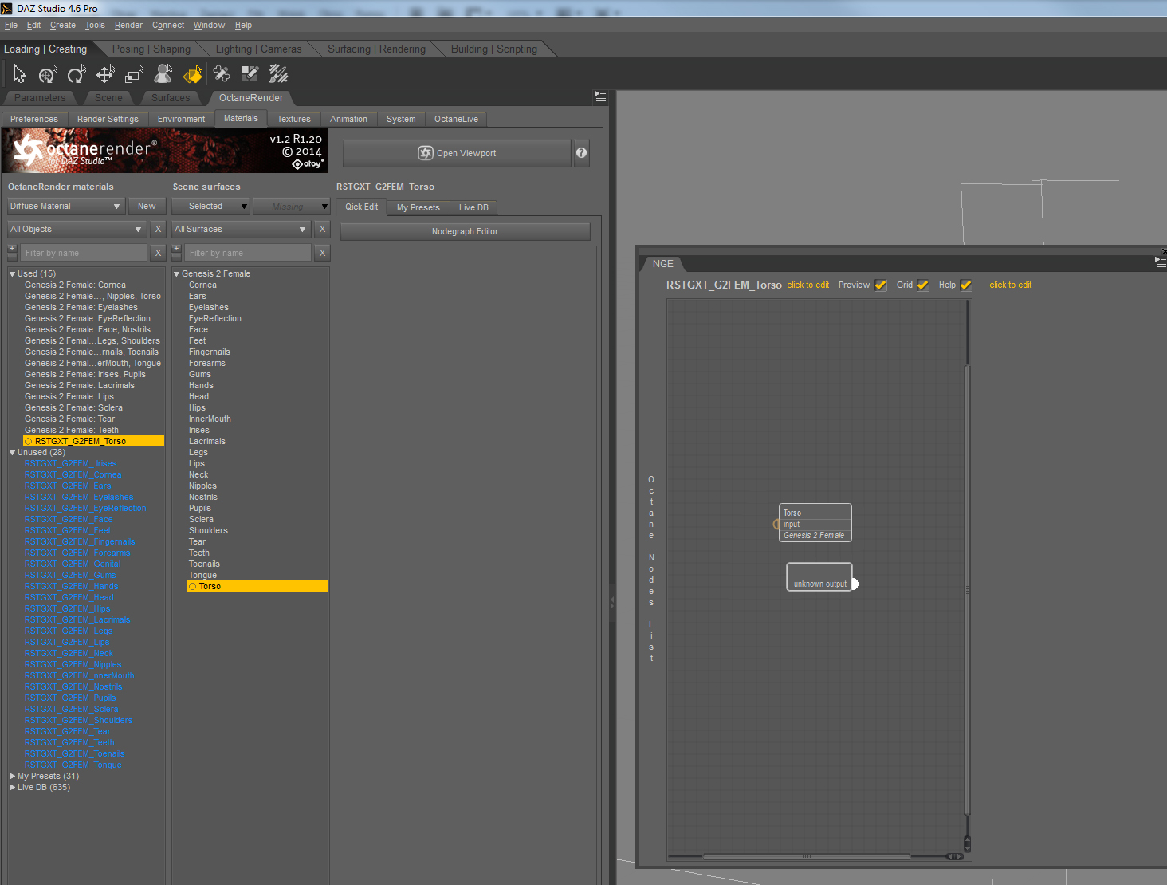1167x885 pixels.
Task: Select the Node Selection arrow tool
Action: 19,75
